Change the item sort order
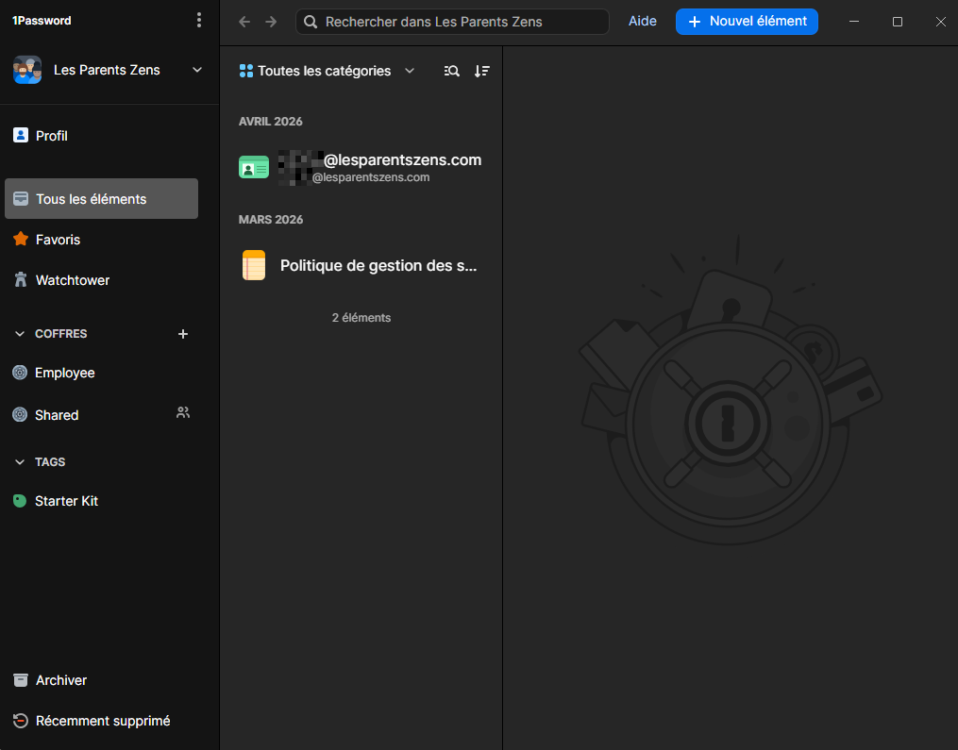Viewport: 958px width, 750px height. [x=482, y=71]
